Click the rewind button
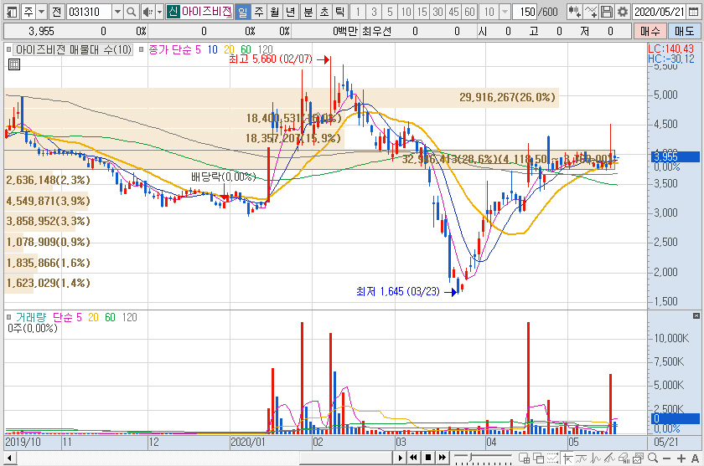 pos(413,458)
